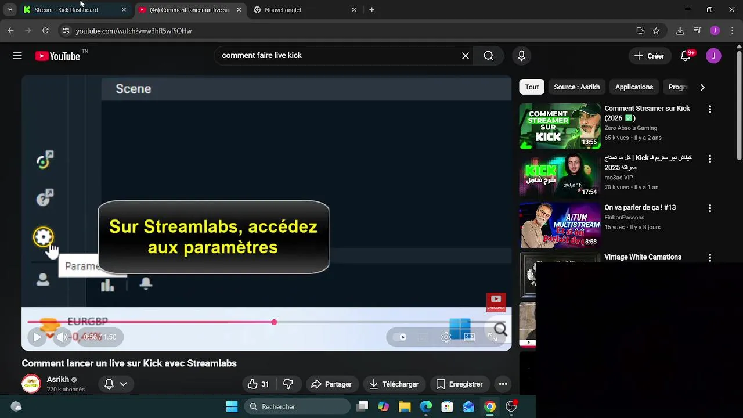Viewport: 743px width, 418px height.
Task: Click the subscribe watermark in video corner
Action: tap(496, 302)
